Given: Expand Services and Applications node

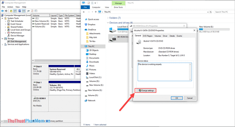Looking at the screenshot, I should coord(2,44).
